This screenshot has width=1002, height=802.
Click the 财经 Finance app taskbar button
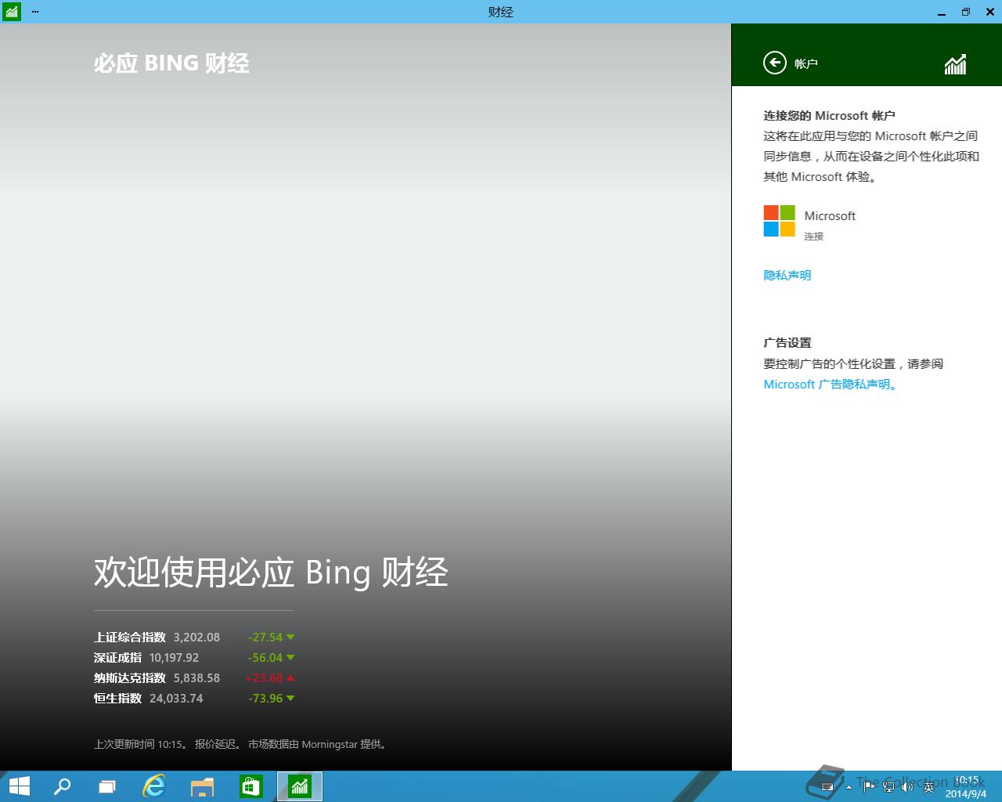[300, 786]
